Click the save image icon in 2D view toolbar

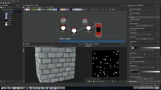click(88, 46)
